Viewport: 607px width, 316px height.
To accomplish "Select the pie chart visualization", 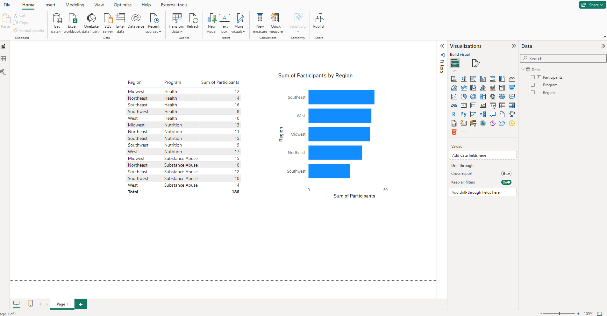I will point(463,96).
